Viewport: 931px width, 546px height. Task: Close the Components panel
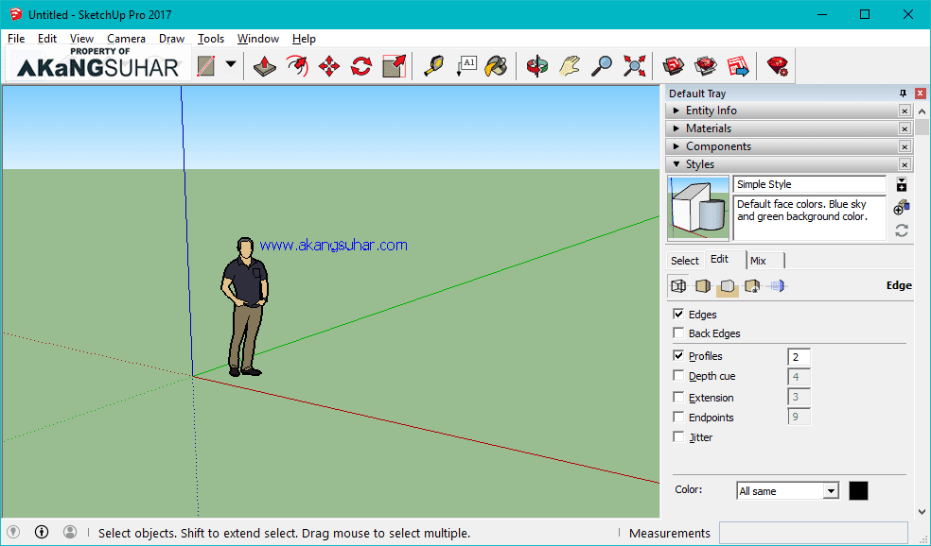pyautogui.click(x=905, y=146)
